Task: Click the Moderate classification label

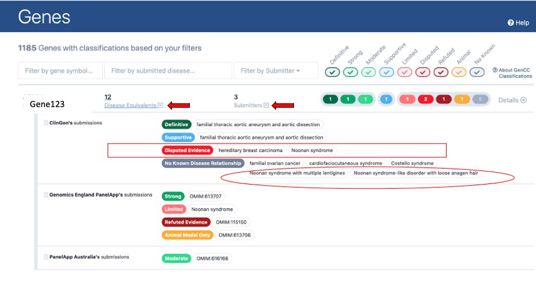Action: [176, 259]
